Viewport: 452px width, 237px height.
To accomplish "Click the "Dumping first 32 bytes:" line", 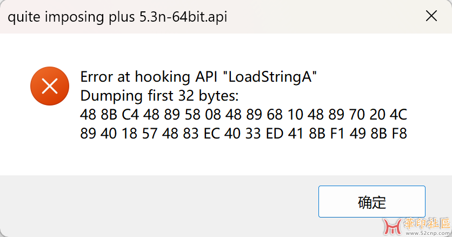I will point(159,96).
